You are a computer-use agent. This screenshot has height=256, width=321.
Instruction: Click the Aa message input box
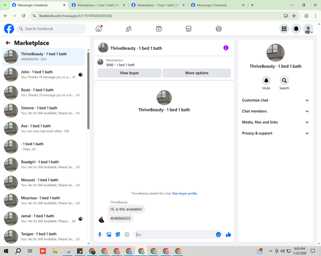click(x=175, y=235)
